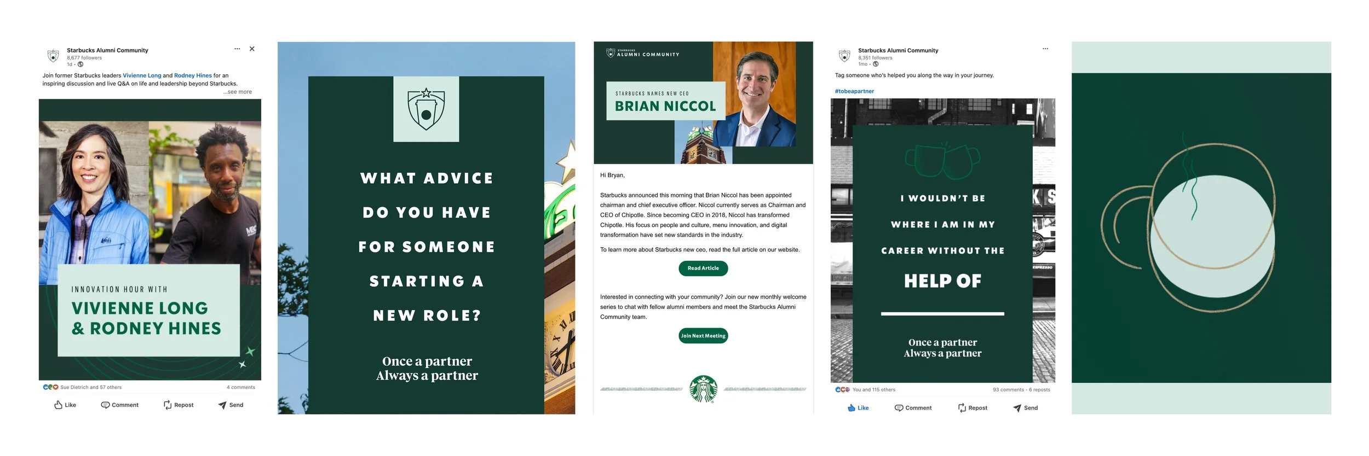Click the alumni shield avatar on the first post

coord(53,56)
